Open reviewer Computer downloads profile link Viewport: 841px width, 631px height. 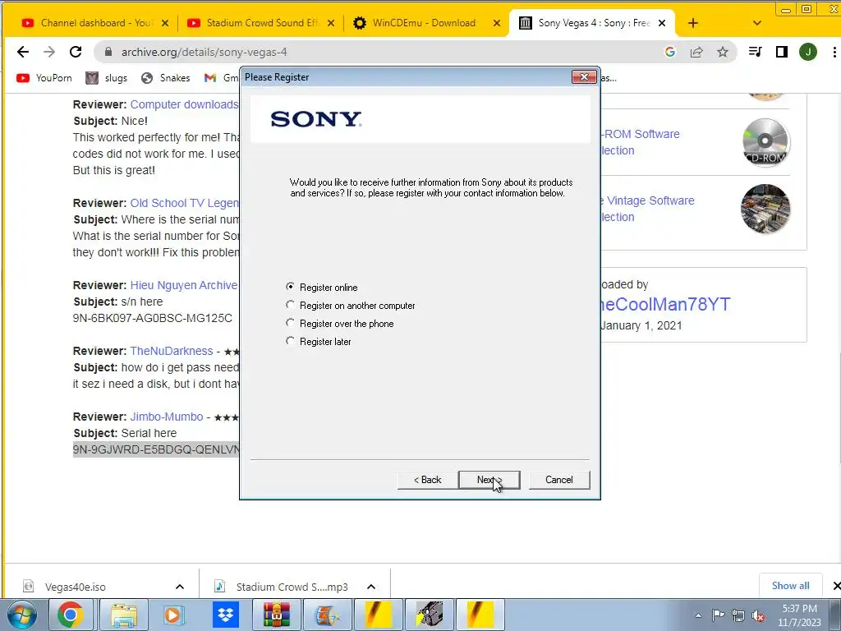tap(184, 104)
